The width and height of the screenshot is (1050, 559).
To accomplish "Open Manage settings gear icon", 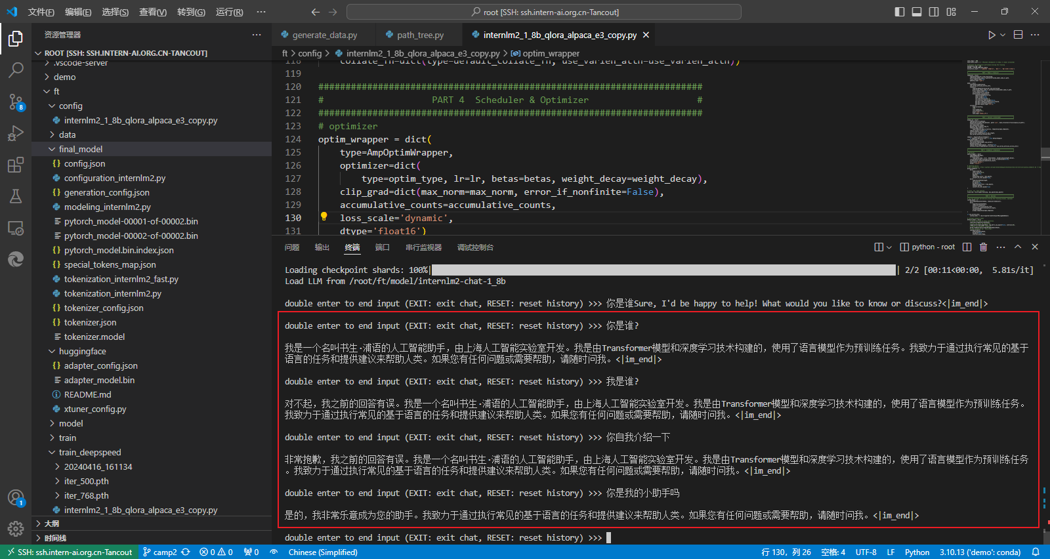I will pos(16,528).
